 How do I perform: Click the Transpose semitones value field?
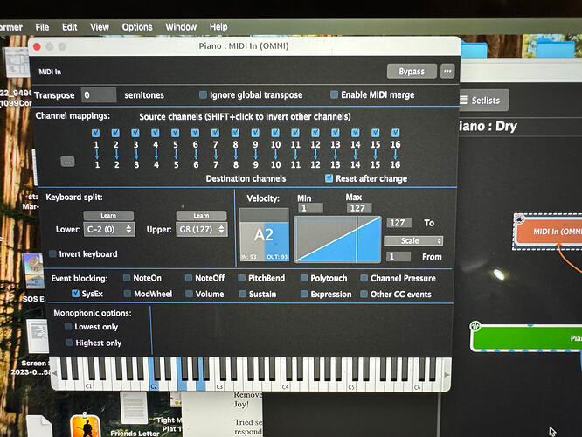pos(99,95)
